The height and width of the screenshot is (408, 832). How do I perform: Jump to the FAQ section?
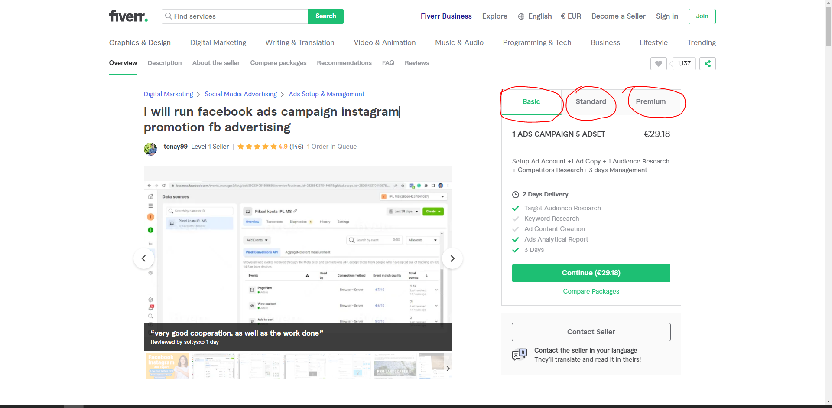388,63
